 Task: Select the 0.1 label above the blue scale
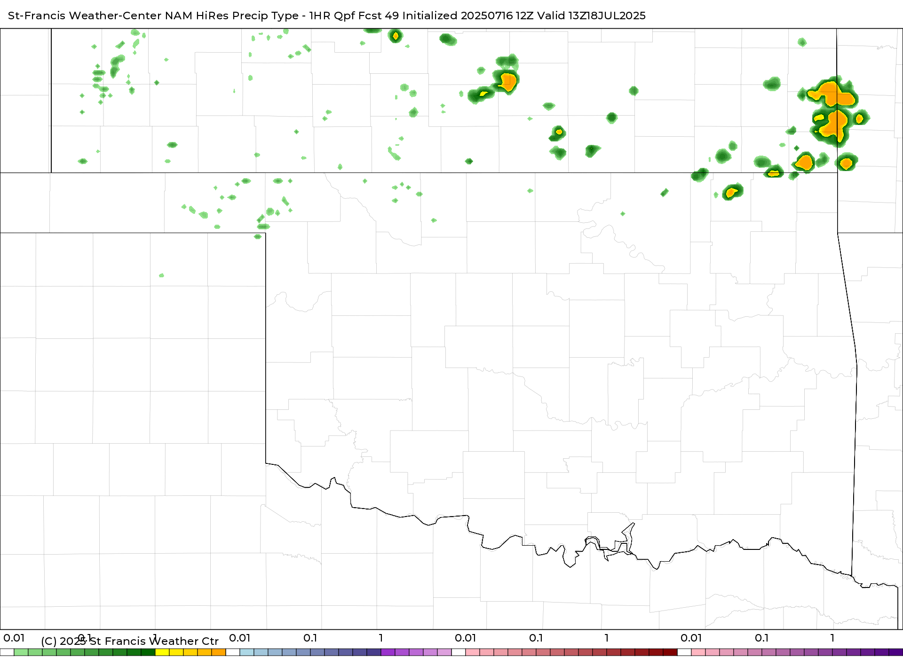[310, 638]
